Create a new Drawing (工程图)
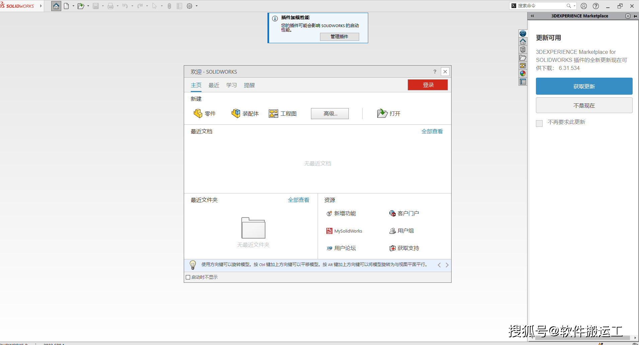The width and height of the screenshot is (639, 345). click(x=283, y=114)
